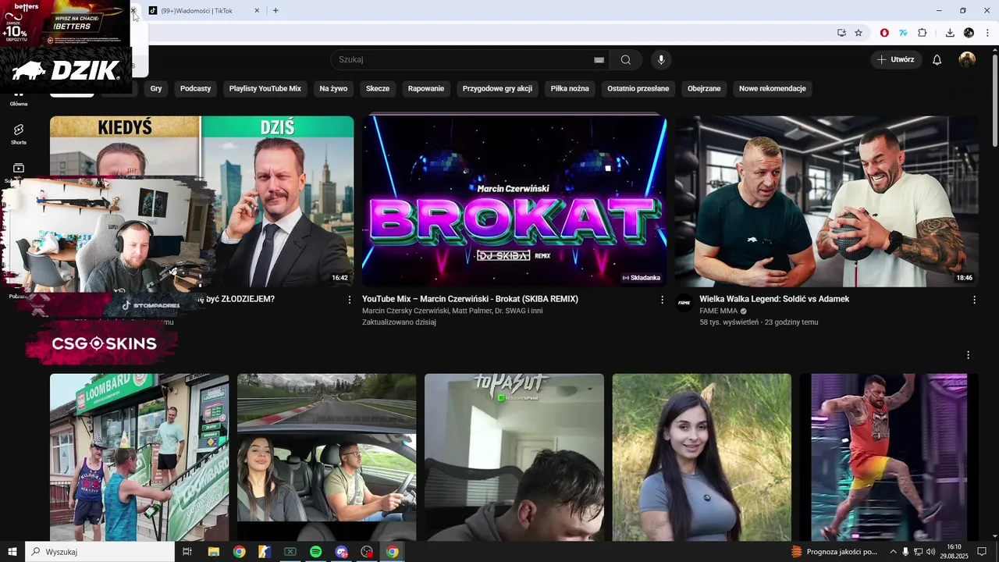Open options for the ZŁODZIEJEM video
The height and width of the screenshot is (562, 999).
(x=349, y=300)
